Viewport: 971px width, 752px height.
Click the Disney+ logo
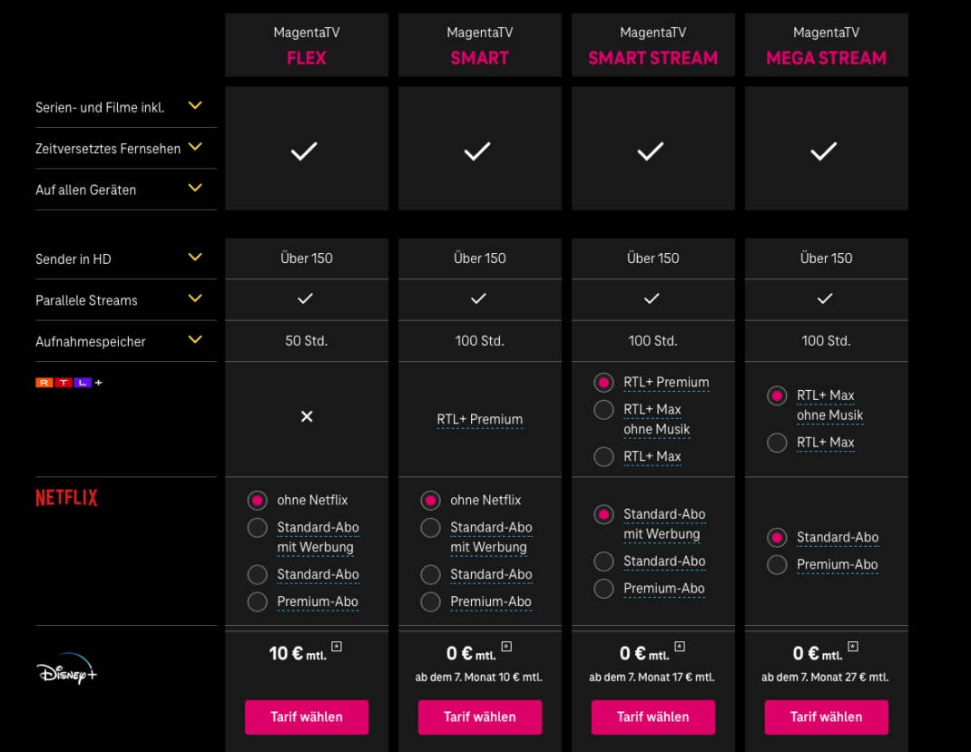(67, 669)
